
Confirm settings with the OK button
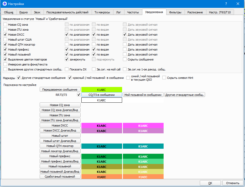click(210, 183)
